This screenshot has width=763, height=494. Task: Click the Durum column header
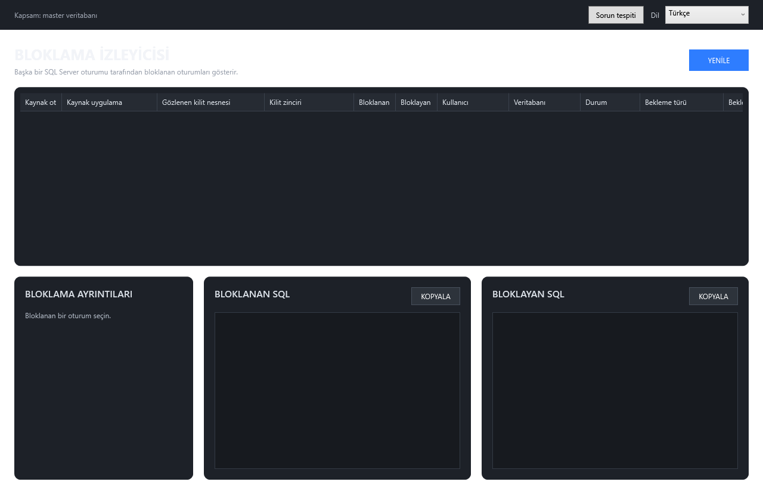pos(610,102)
